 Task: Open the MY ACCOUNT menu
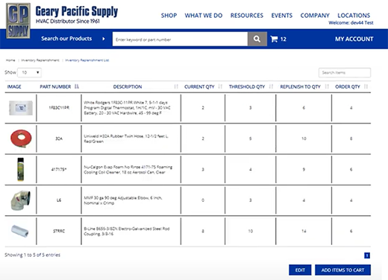pyautogui.click(x=354, y=39)
